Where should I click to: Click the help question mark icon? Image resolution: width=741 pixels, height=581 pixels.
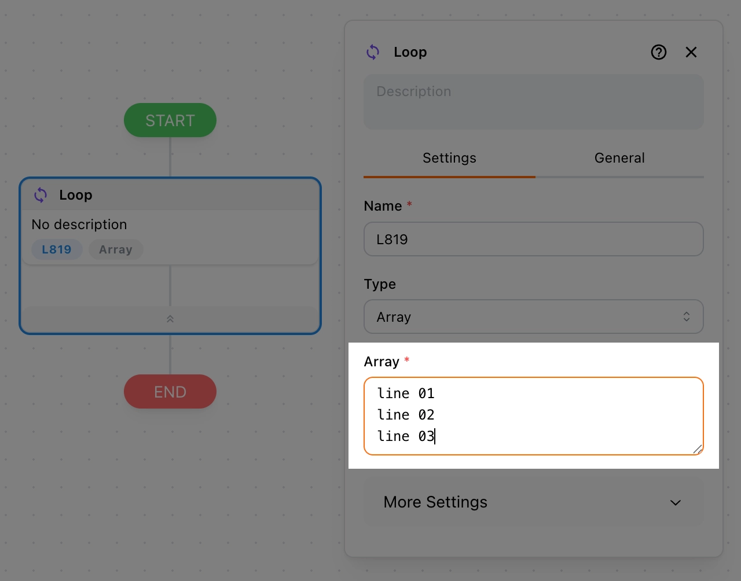(658, 52)
